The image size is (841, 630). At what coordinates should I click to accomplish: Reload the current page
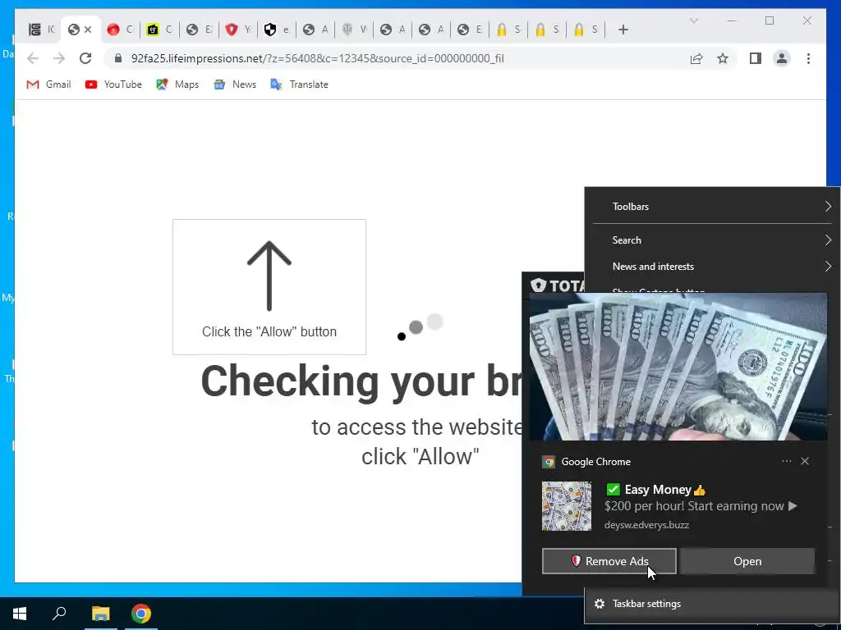click(85, 58)
